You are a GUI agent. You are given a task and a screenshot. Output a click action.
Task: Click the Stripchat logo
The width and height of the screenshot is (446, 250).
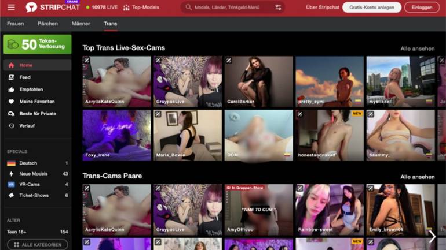click(x=52, y=8)
